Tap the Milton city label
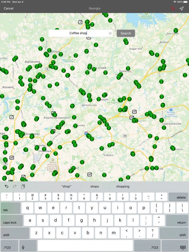Viewport: 189px width, 252px height. coord(56,52)
